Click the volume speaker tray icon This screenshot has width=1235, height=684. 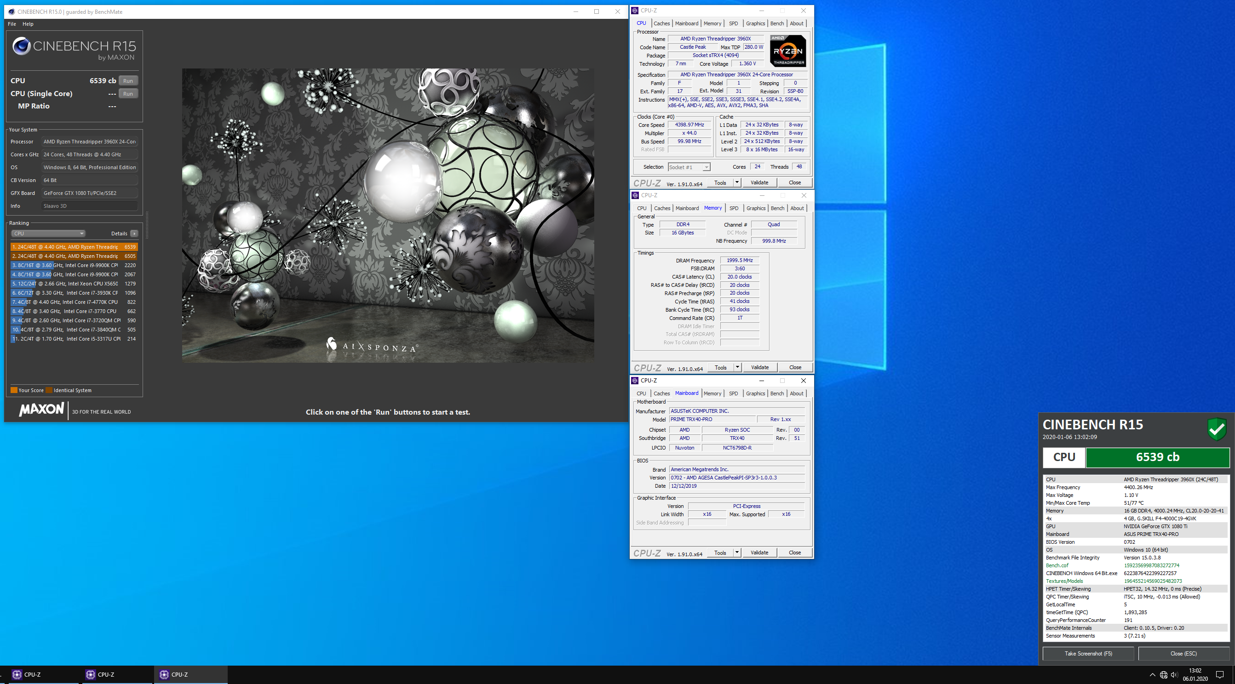click(x=1174, y=675)
